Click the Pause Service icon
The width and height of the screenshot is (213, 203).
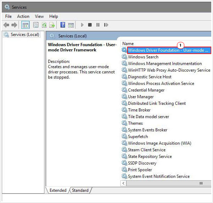point(98,25)
